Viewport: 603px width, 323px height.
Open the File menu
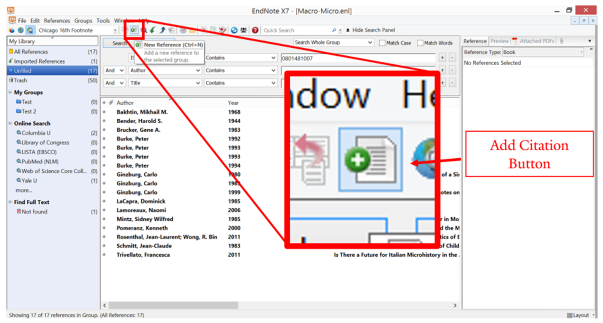[x=22, y=21]
